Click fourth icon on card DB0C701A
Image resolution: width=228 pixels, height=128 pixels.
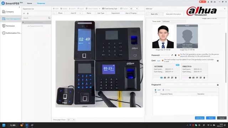[x=201, y=78]
